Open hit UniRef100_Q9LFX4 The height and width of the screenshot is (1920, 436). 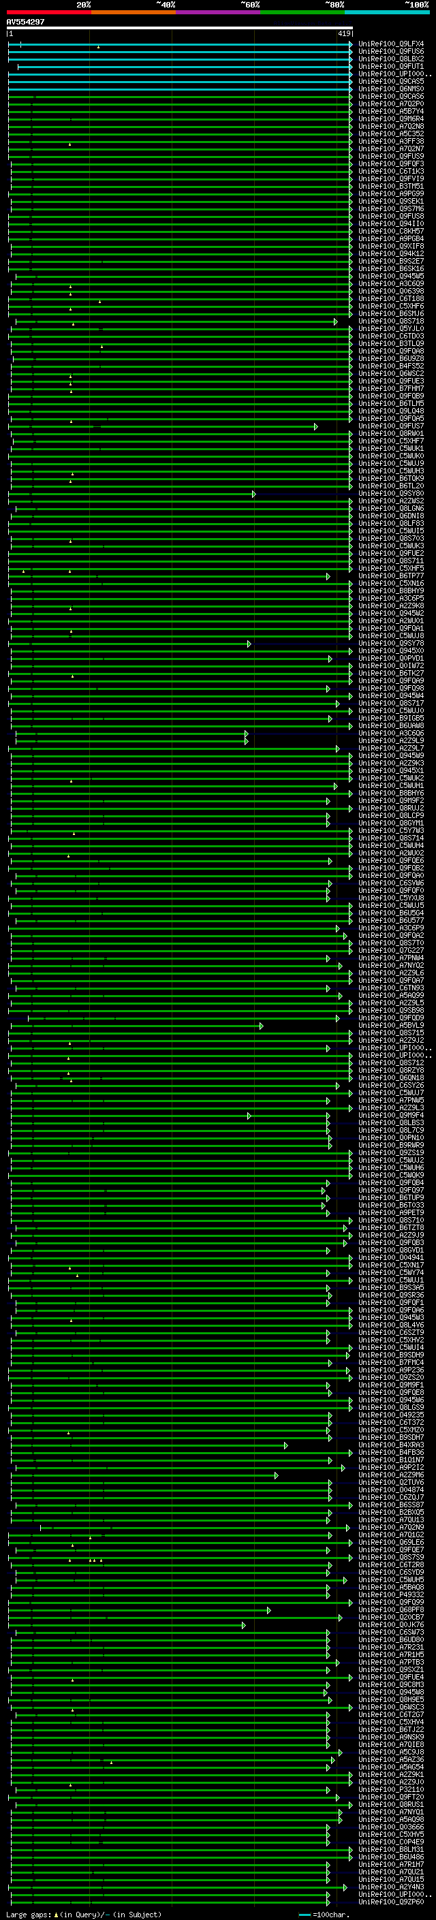391,44
